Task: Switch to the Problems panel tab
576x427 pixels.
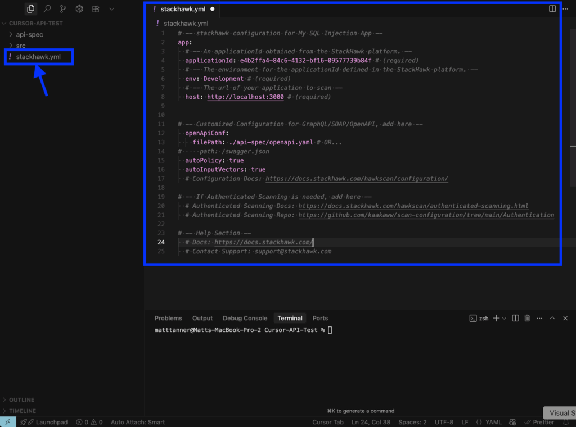Action: [x=168, y=318]
